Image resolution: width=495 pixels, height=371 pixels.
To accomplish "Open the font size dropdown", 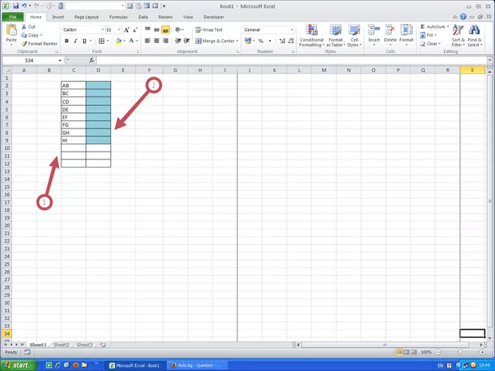I will pyautogui.click(x=119, y=30).
